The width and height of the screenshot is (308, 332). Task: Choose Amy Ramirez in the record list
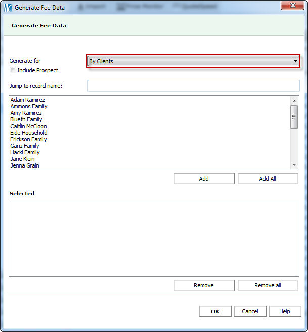click(26, 113)
